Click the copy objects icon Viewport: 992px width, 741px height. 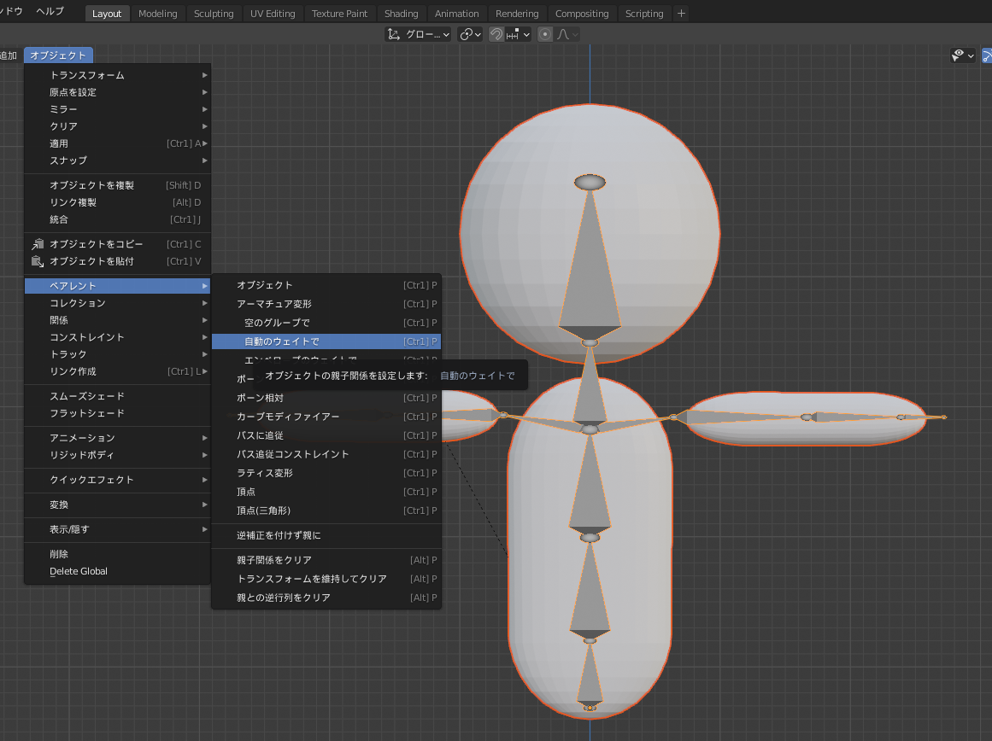tap(38, 244)
